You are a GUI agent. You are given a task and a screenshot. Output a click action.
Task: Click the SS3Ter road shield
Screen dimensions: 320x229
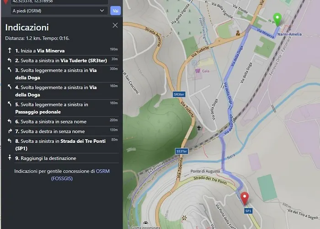pos(181,151)
